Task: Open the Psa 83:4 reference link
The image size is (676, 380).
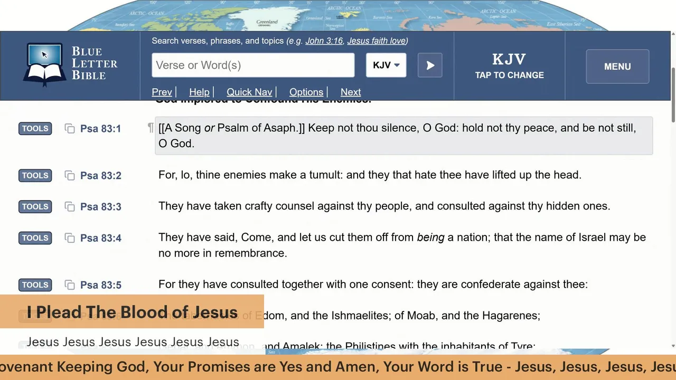Action: point(100,238)
